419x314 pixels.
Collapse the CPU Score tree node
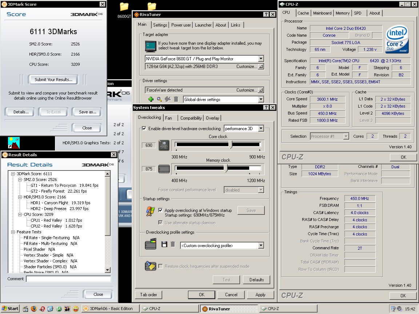[x=20, y=214]
